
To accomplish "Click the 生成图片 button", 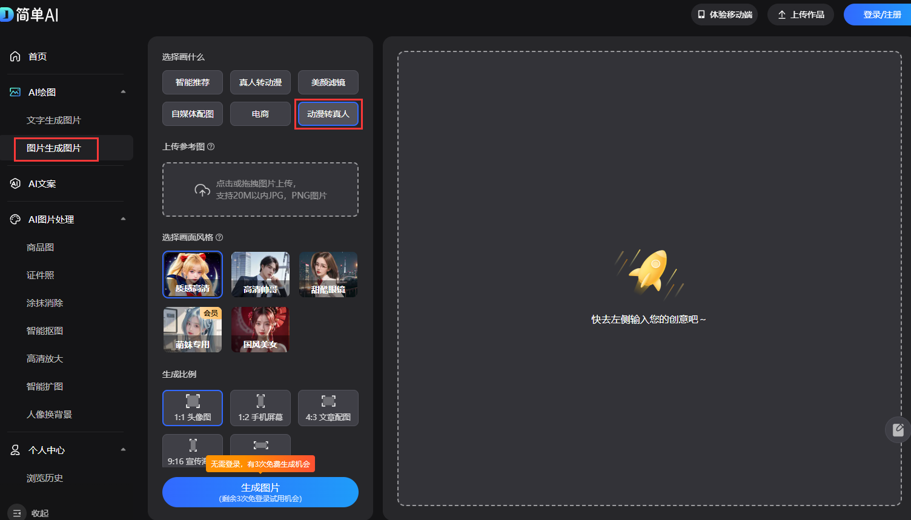I will (x=260, y=492).
